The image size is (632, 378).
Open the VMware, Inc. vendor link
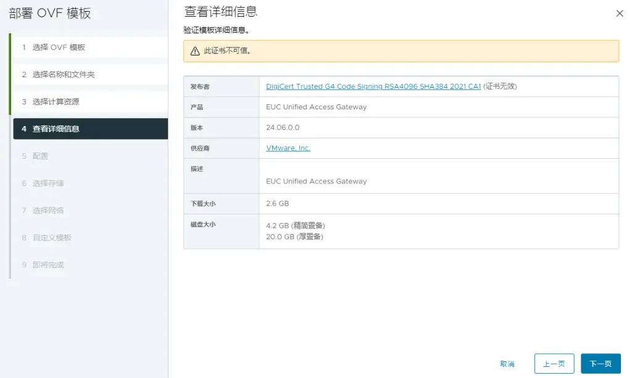pos(288,148)
